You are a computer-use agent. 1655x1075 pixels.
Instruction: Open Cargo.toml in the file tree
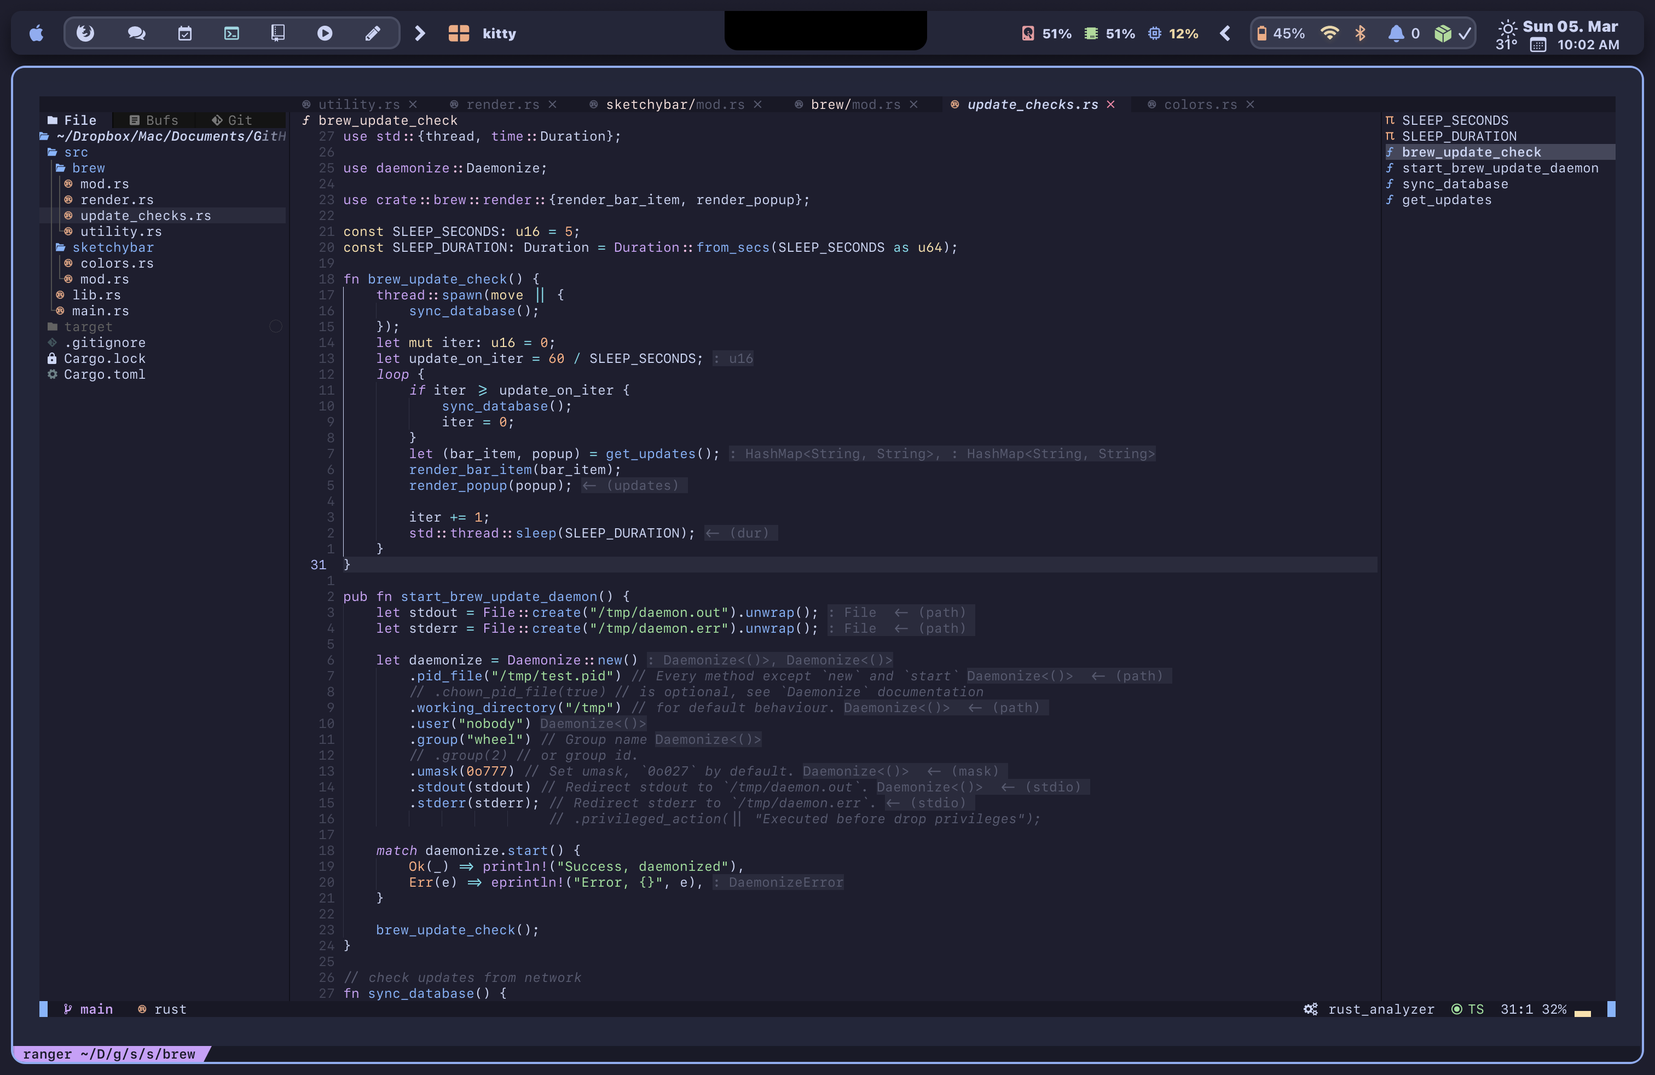[x=105, y=375]
